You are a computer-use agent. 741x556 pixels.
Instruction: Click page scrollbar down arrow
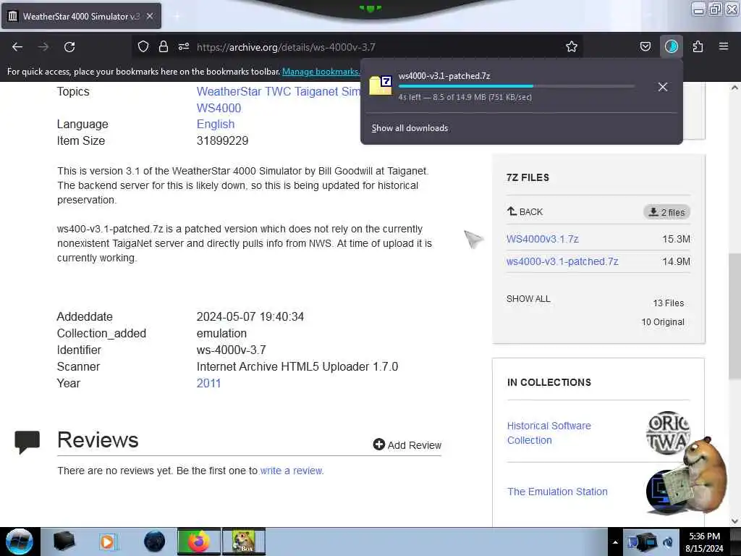coord(734,521)
